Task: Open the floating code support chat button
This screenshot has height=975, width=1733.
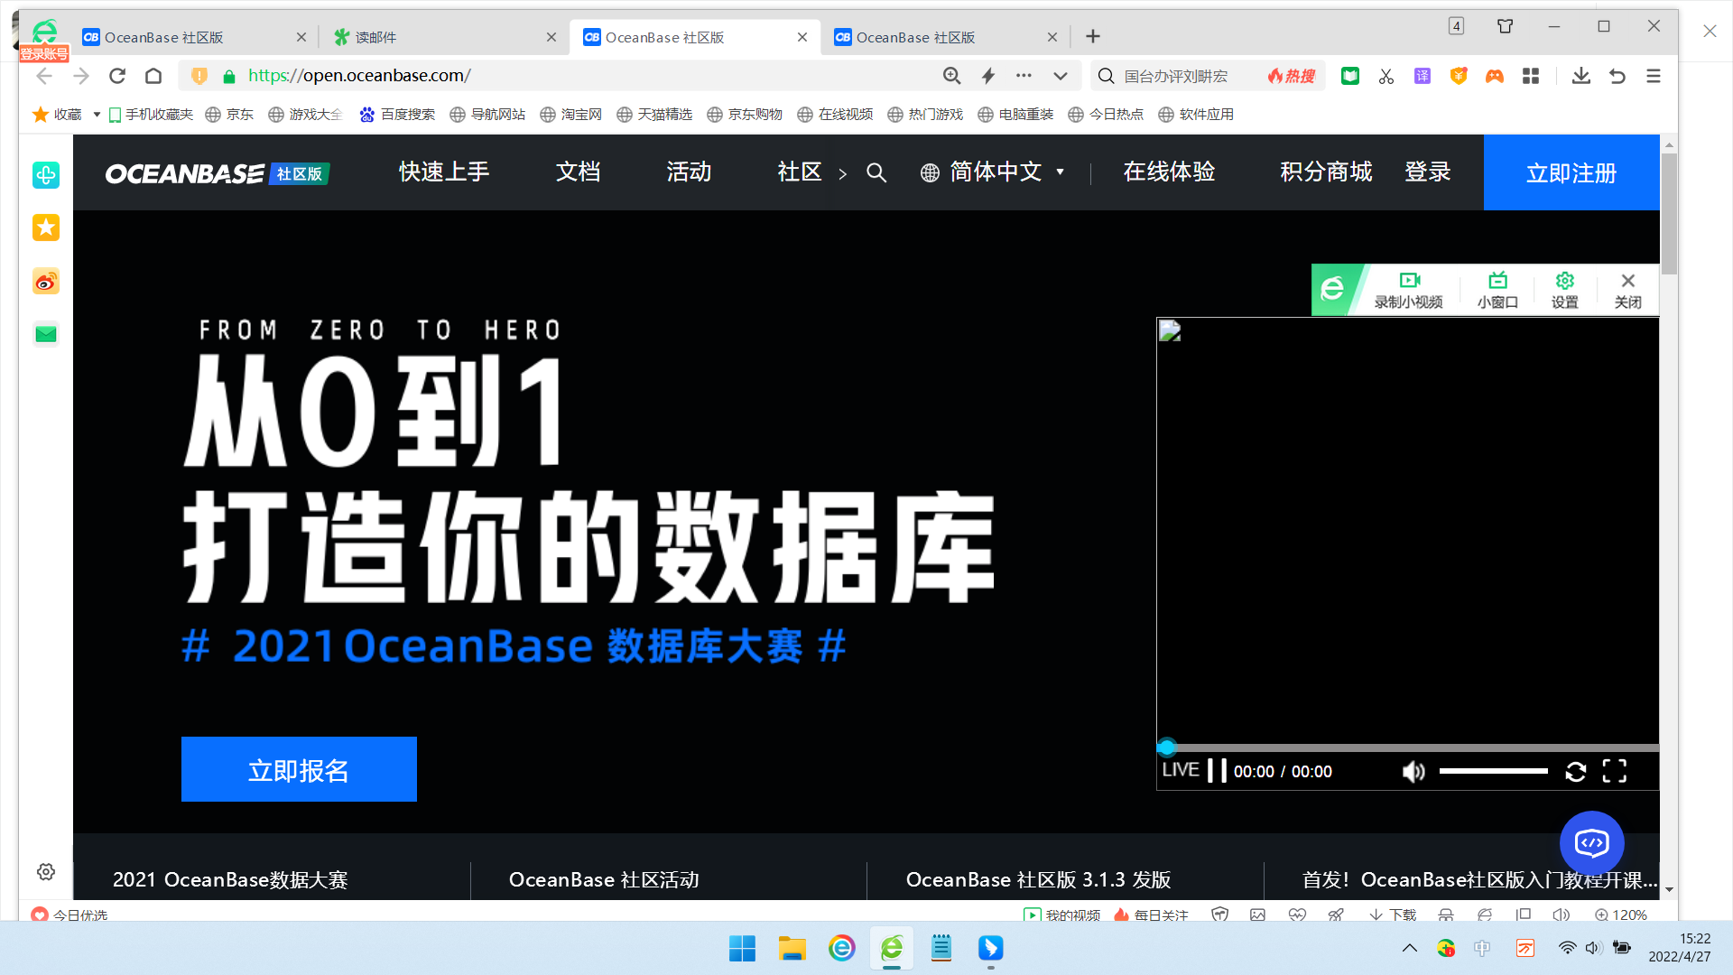Action: click(x=1592, y=843)
